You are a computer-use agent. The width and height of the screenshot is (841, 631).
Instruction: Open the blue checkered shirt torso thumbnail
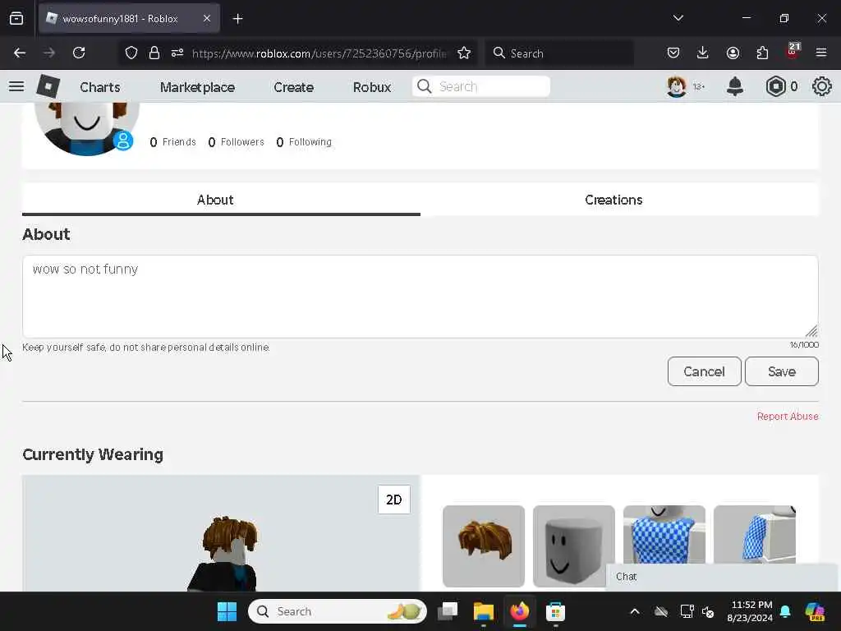664,534
